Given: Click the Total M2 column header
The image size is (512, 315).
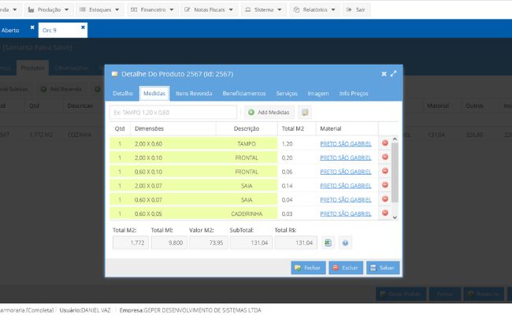Looking at the screenshot, I should coord(296,128).
